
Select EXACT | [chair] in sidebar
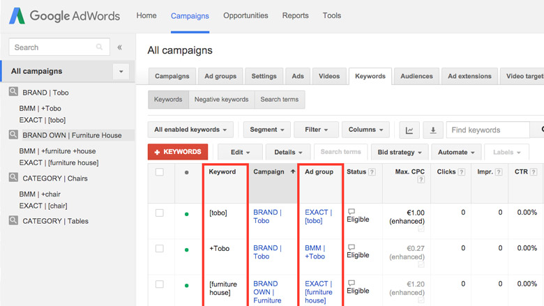pyautogui.click(x=43, y=206)
